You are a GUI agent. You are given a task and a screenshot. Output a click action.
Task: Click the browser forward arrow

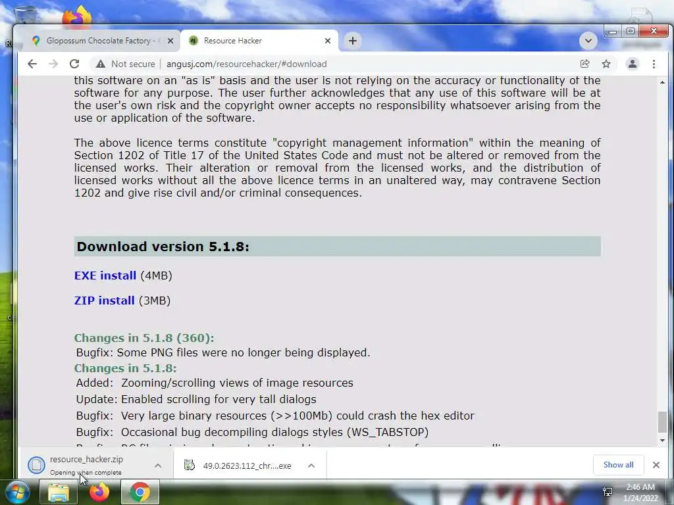point(53,64)
